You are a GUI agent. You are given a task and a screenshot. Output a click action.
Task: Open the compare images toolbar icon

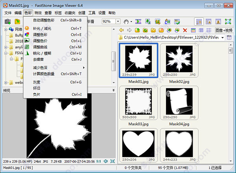pos(148,22)
